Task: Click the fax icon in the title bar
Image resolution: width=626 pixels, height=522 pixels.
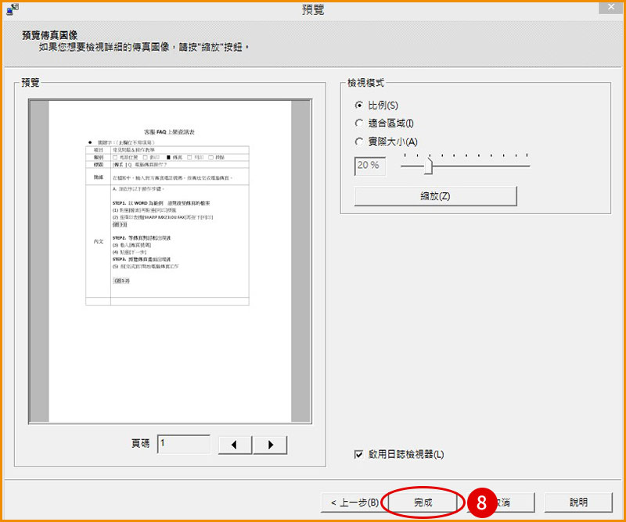Action: point(13,9)
